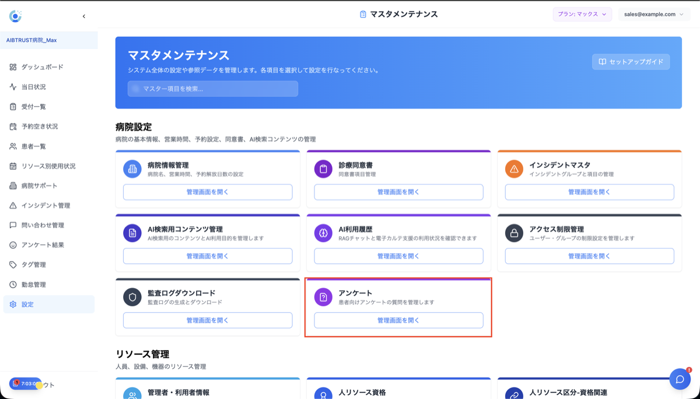Image resolution: width=700 pixels, height=399 pixels.
Task: Collapse the sidebar with the chevron arrow
Action: pos(83,16)
